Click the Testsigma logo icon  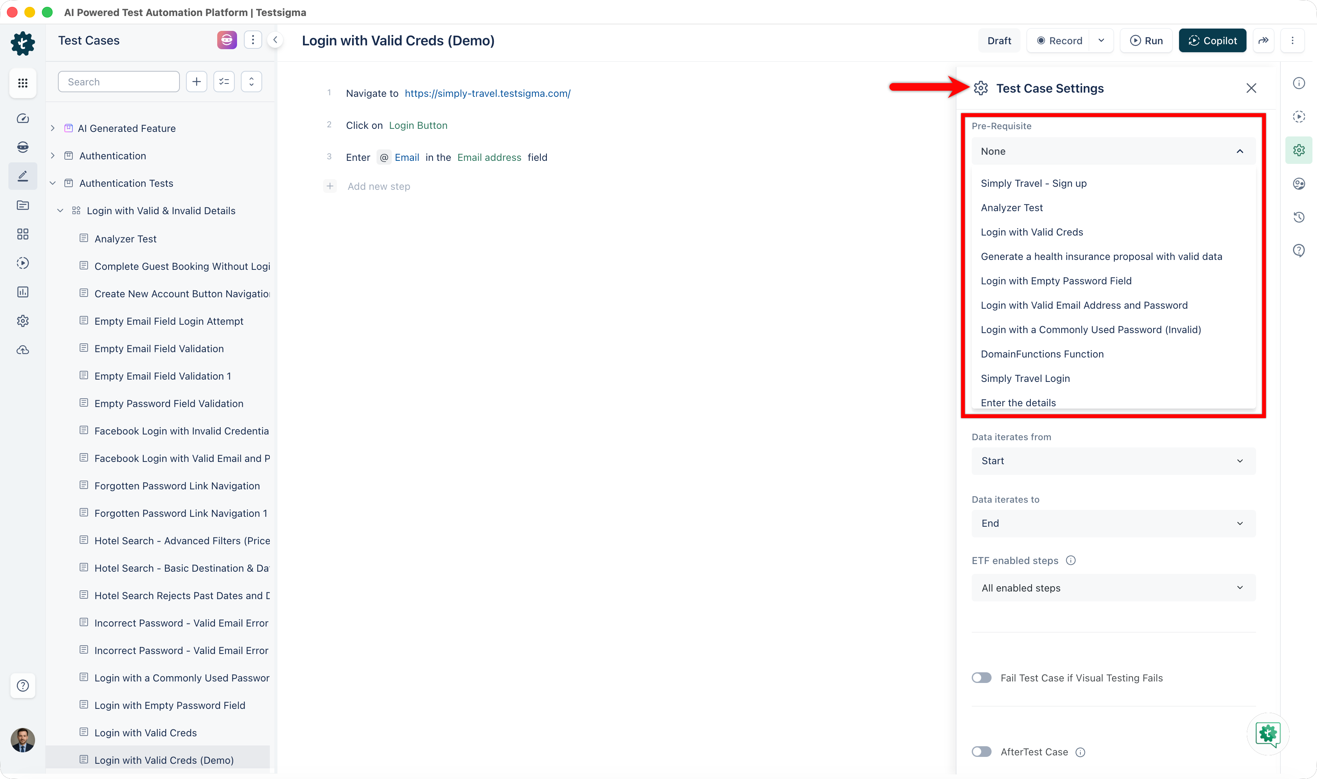(x=22, y=43)
